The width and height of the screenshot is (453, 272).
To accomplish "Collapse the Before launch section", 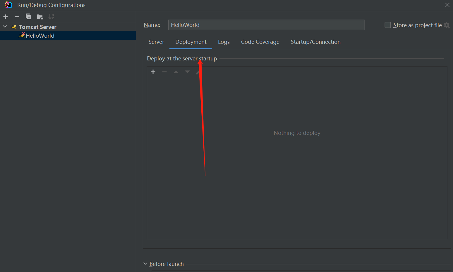I will tap(145, 264).
